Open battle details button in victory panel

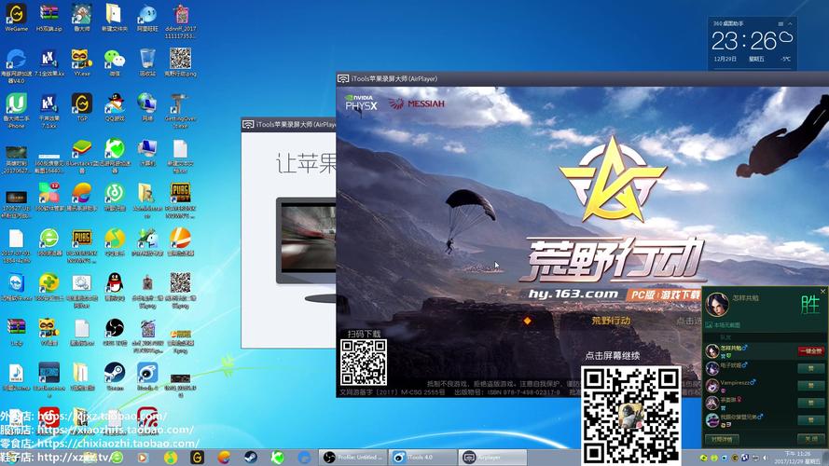tap(722, 439)
